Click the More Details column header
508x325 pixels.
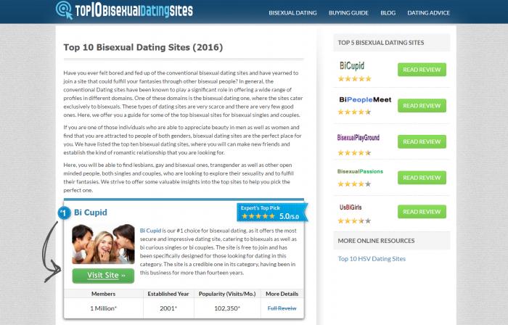click(282, 294)
